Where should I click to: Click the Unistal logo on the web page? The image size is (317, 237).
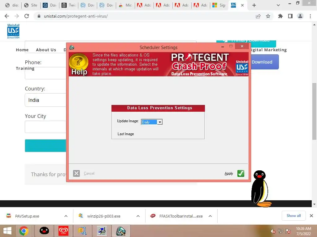[x=13, y=31]
